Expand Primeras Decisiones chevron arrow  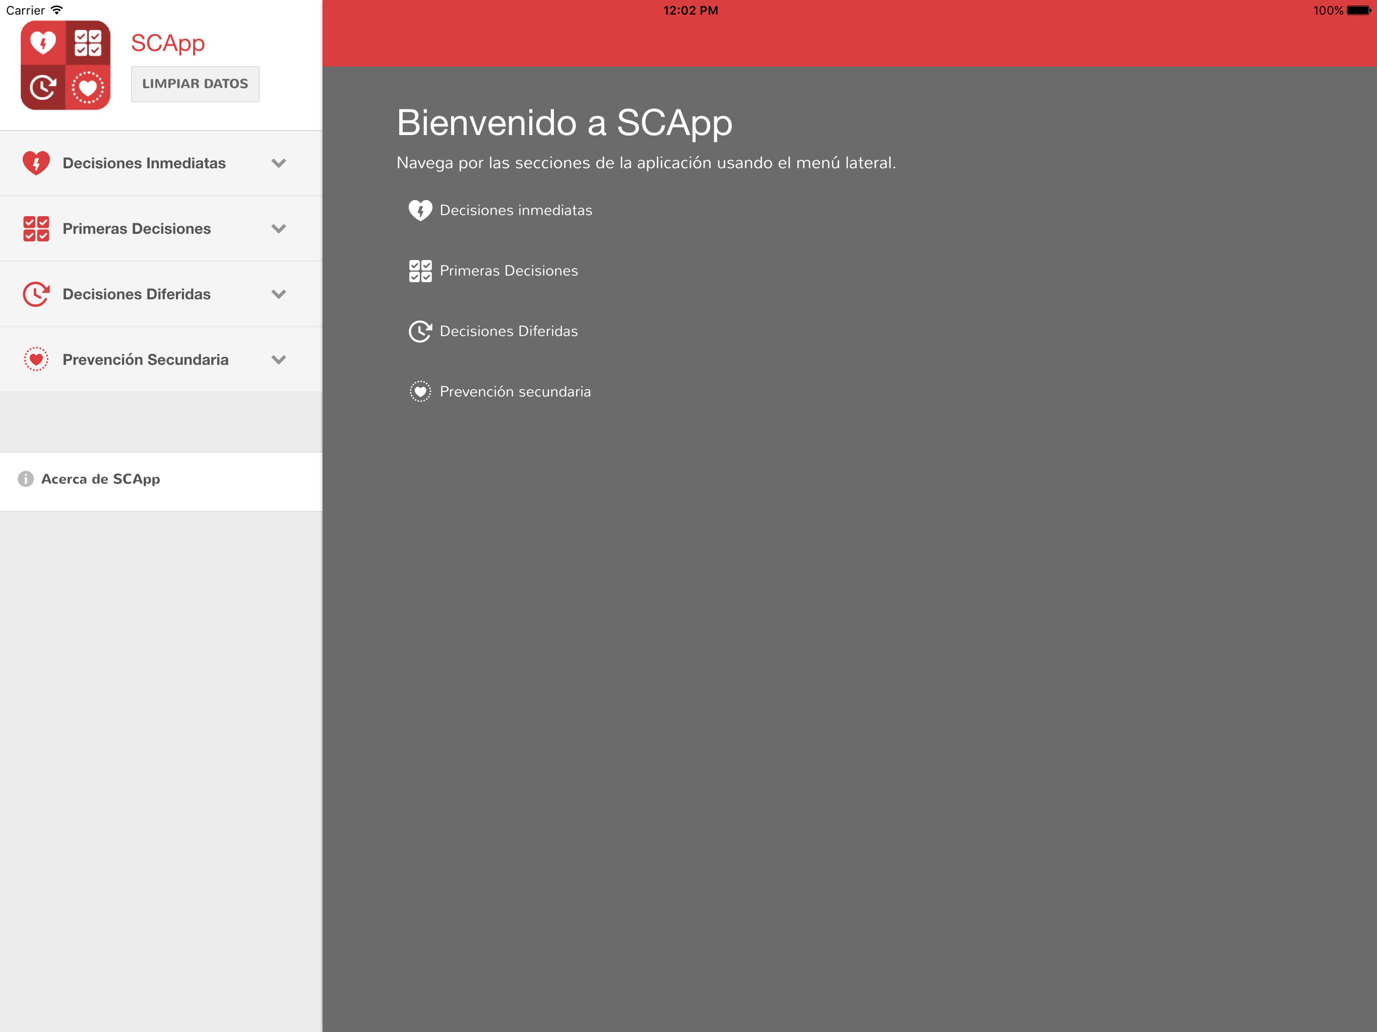[278, 228]
